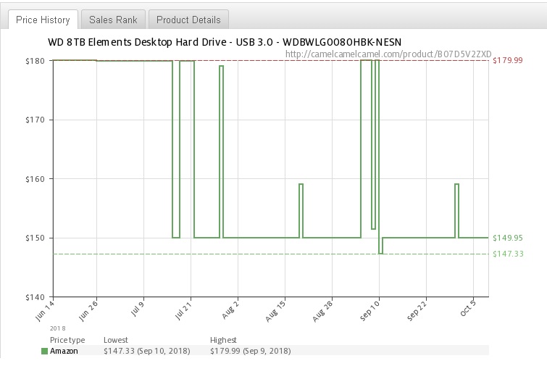Screen dimensions: 547x374
Task: Click the Highest column header
Action: click(223, 340)
